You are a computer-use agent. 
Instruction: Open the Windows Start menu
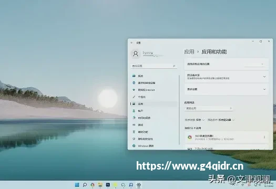[x=77, y=185]
